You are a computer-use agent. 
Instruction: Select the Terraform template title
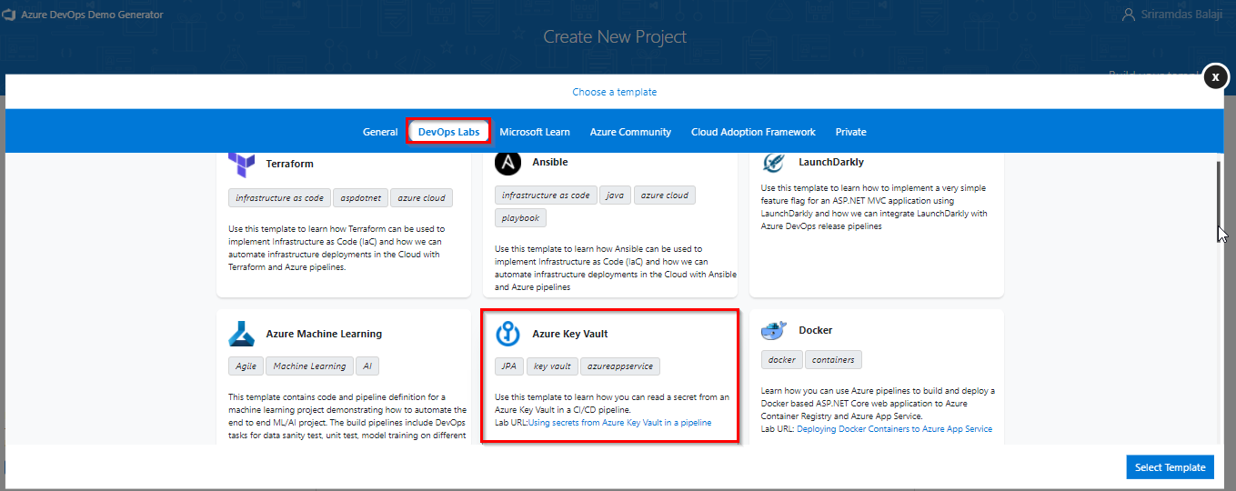(290, 164)
